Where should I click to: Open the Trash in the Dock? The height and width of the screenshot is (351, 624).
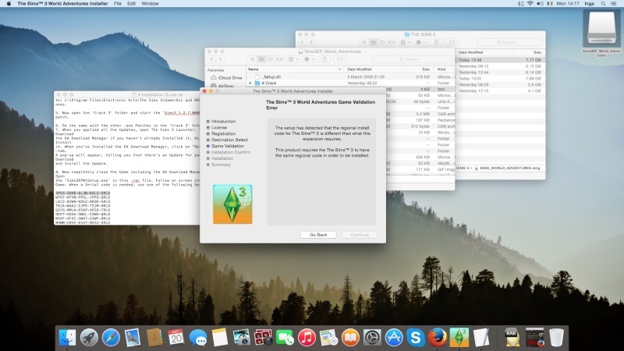(556, 338)
